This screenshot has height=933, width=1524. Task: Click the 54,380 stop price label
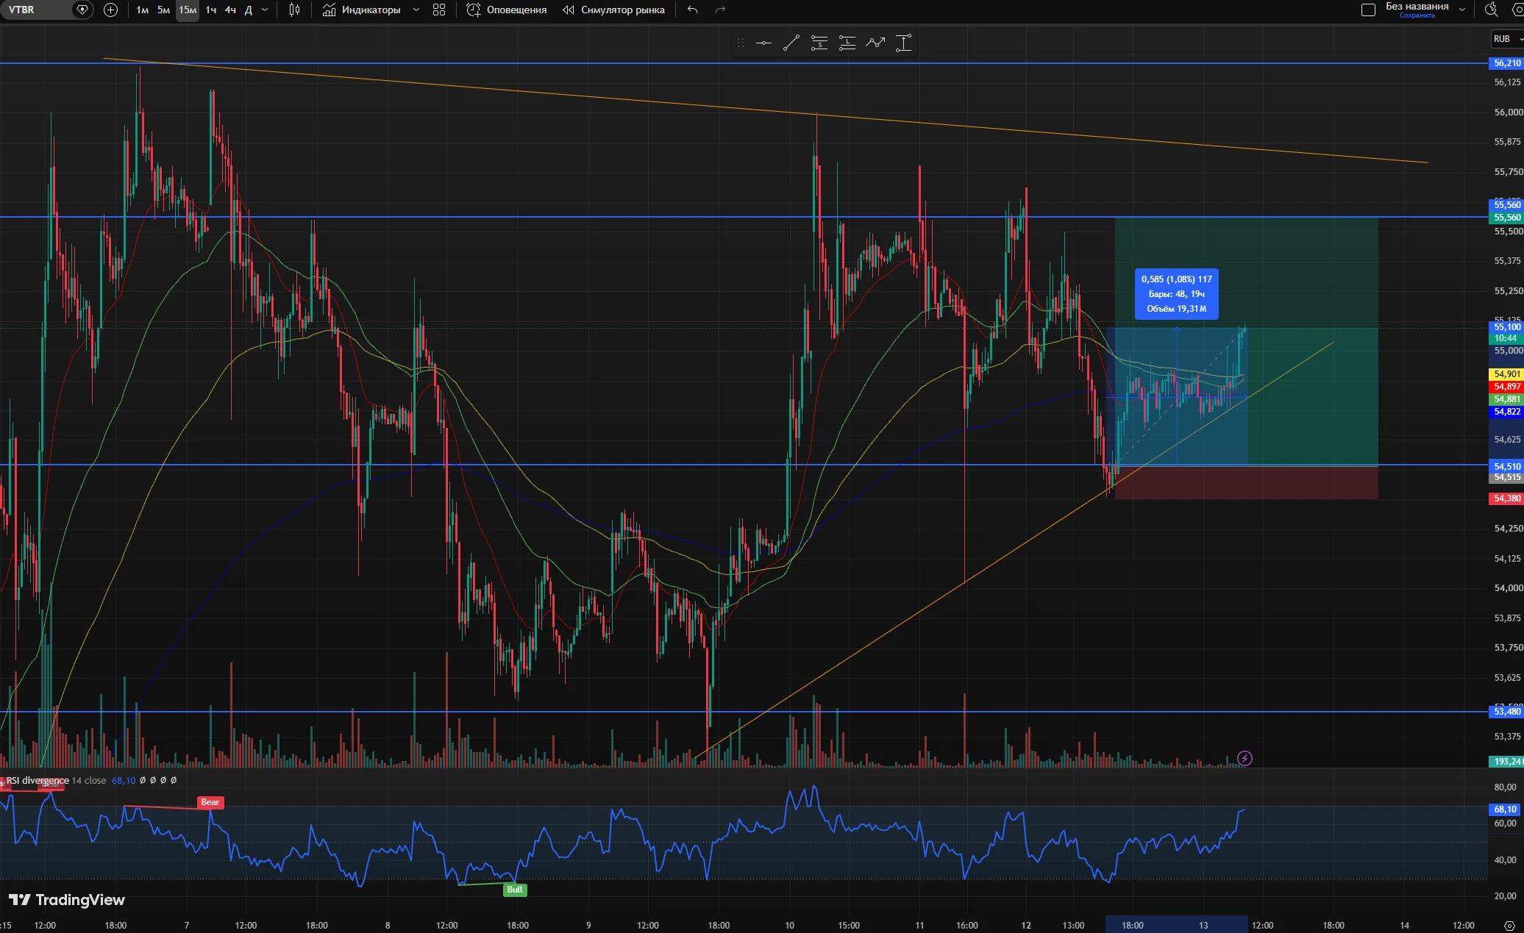click(x=1506, y=498)
